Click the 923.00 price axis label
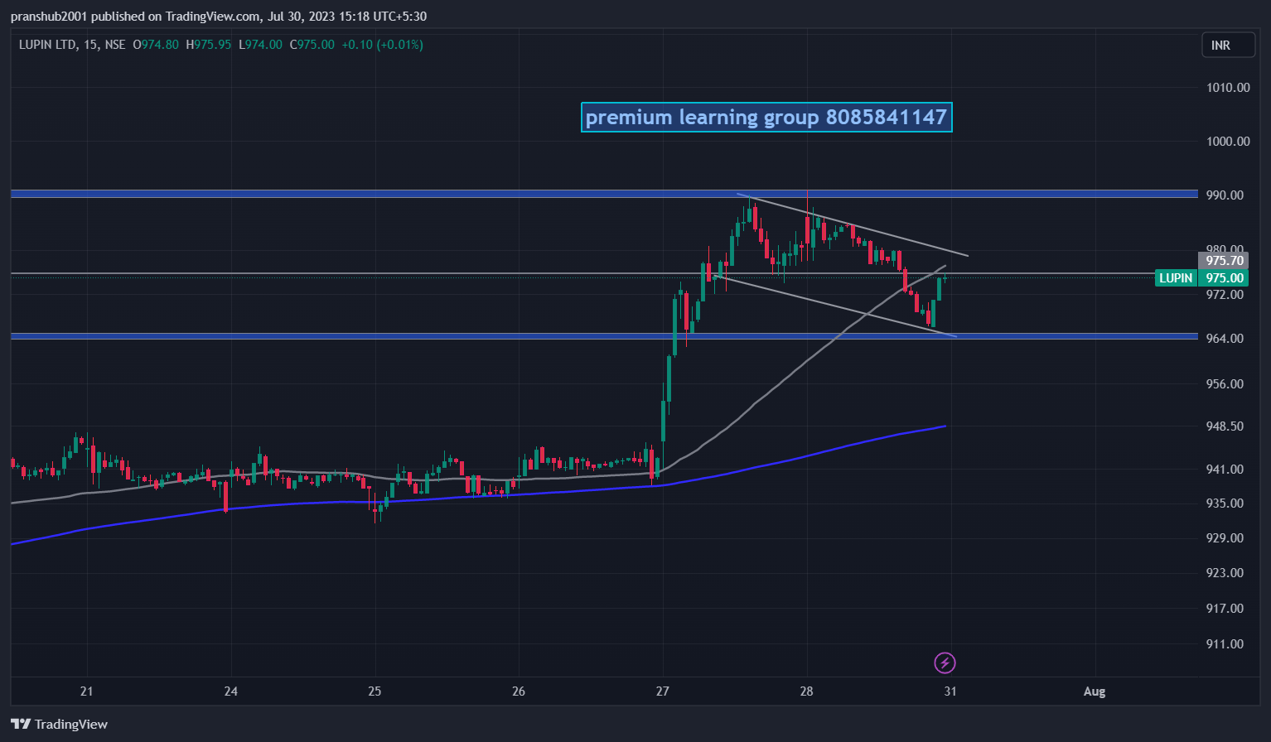 pos(1225,573)
